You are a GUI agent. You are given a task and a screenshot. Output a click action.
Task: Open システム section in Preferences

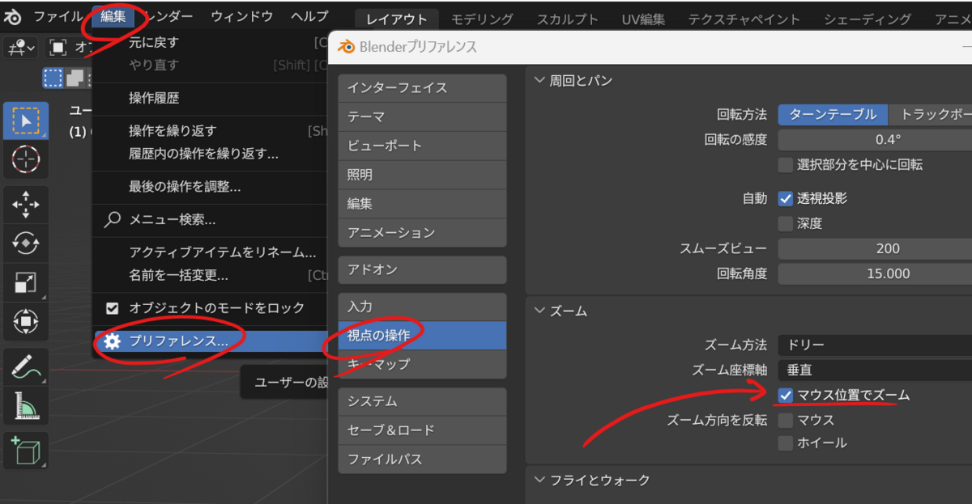point(422,401)
